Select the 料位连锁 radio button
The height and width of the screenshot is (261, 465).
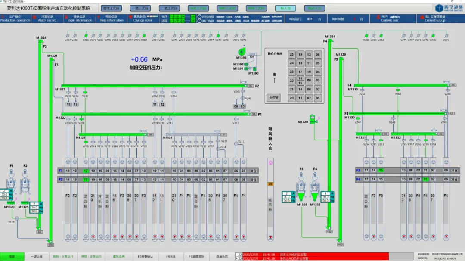200,17
